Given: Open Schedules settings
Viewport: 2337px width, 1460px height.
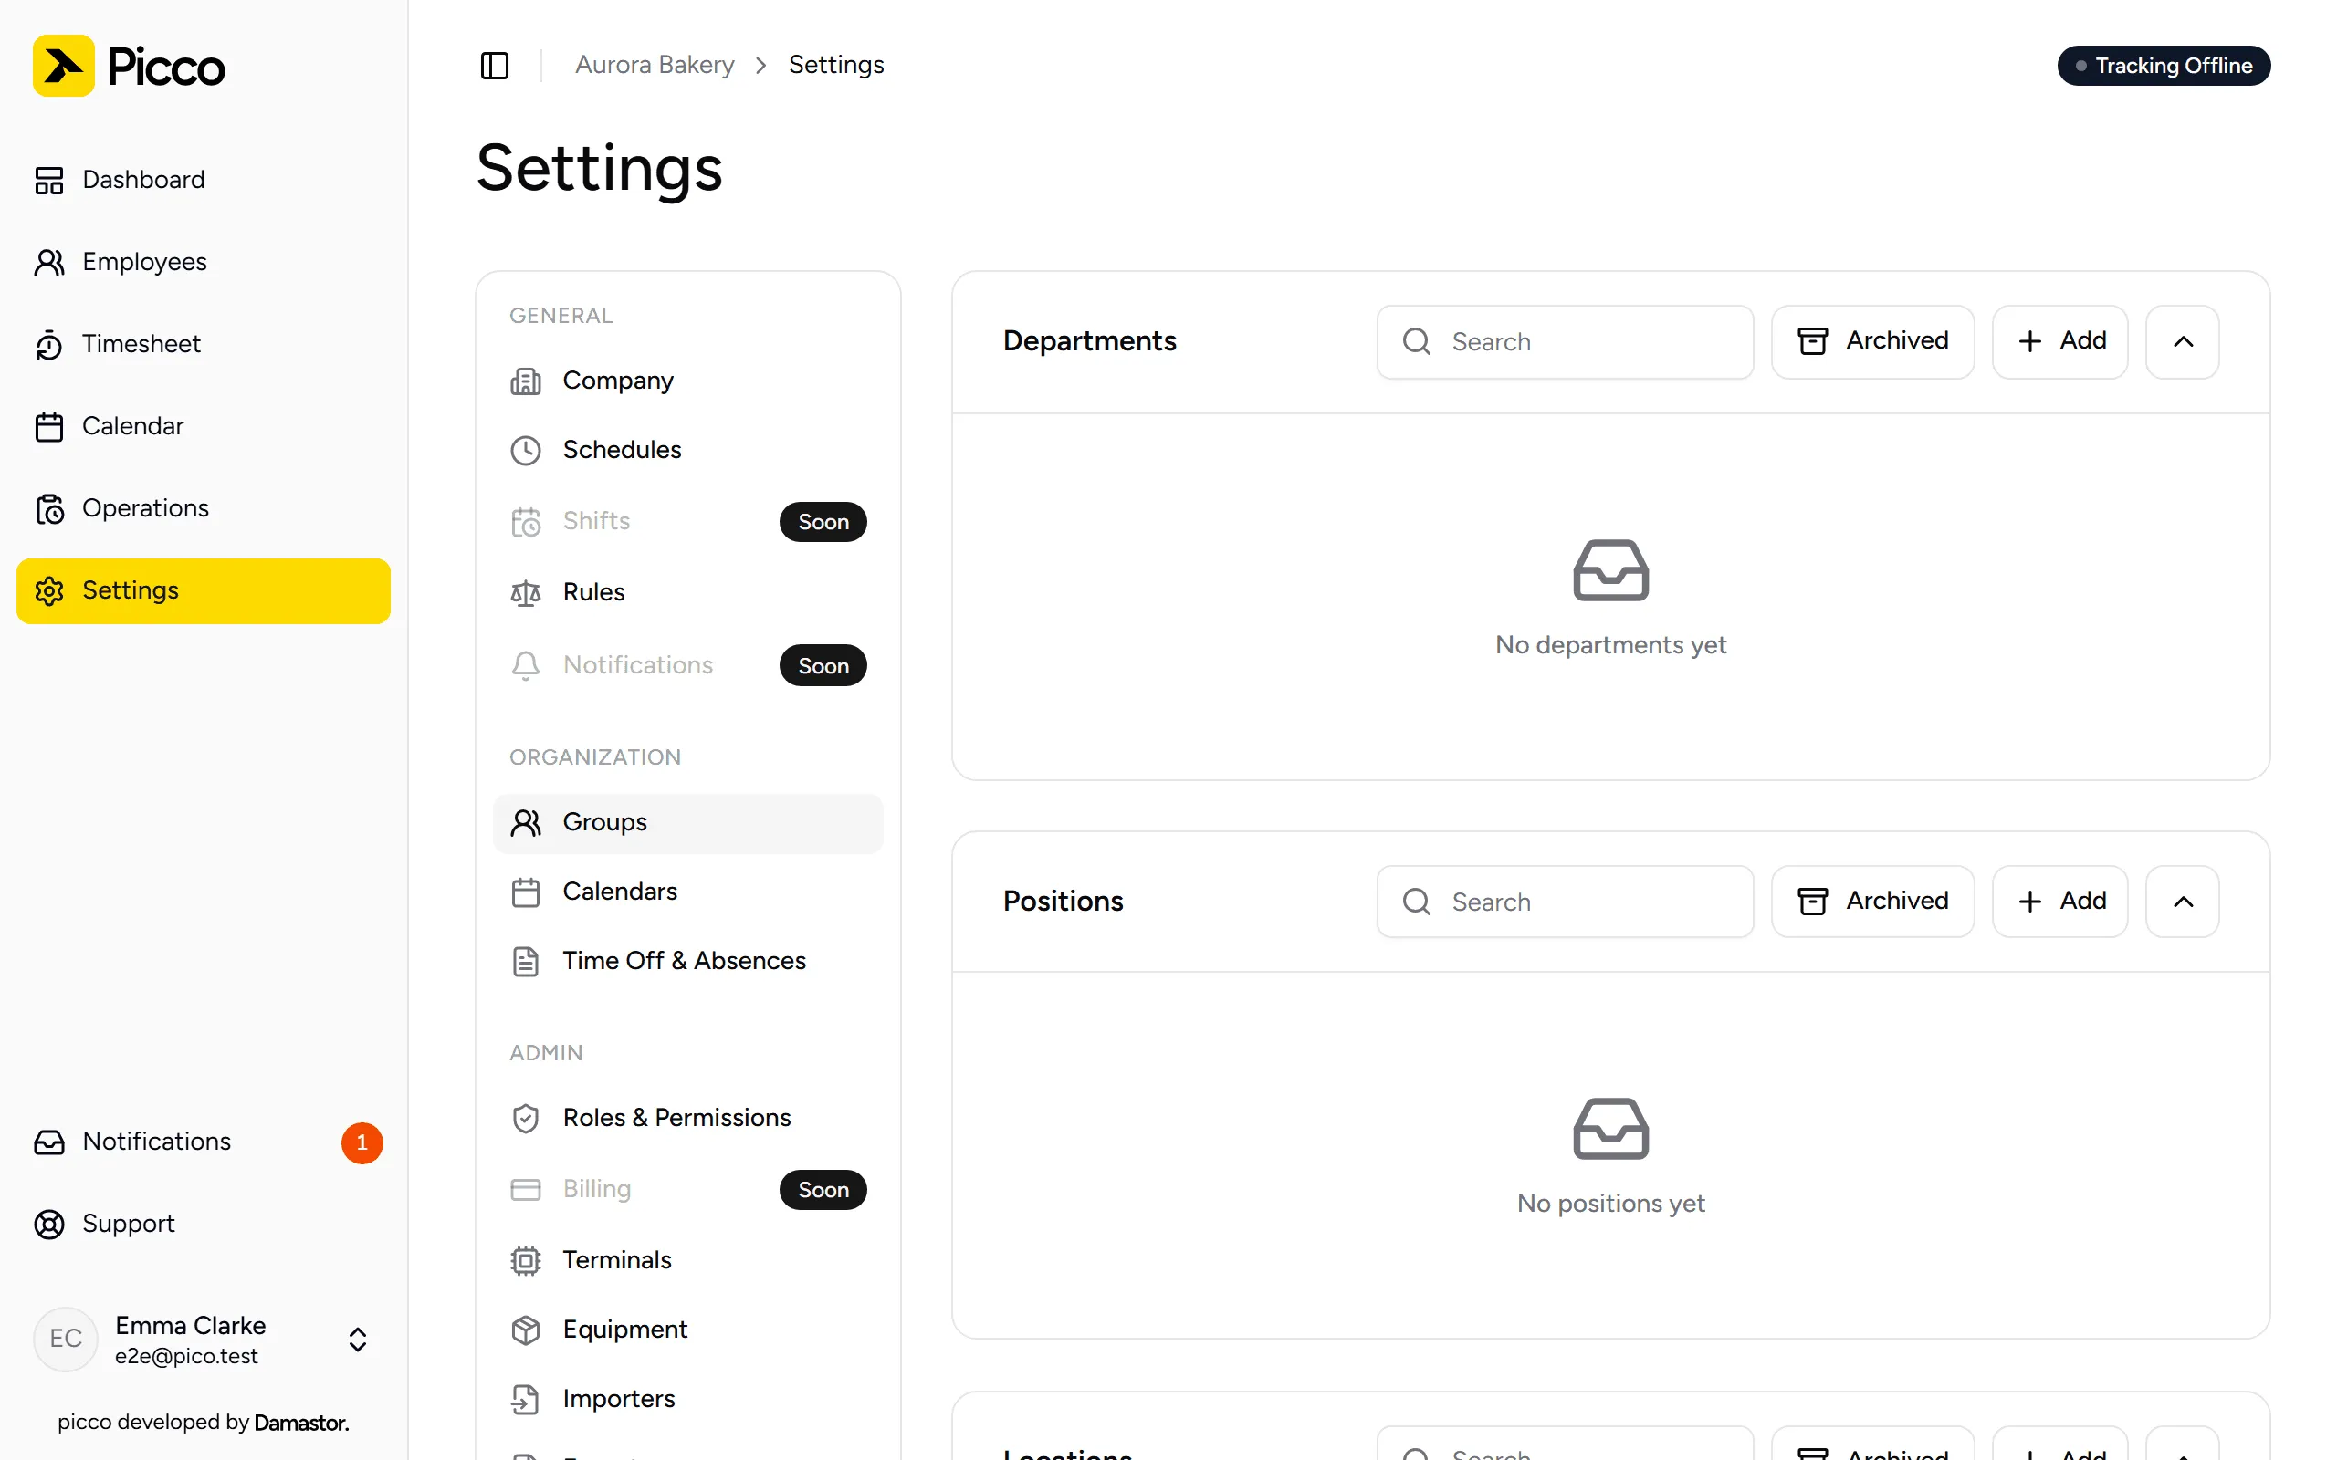Looking at the screenshot, I should point(687,450).
